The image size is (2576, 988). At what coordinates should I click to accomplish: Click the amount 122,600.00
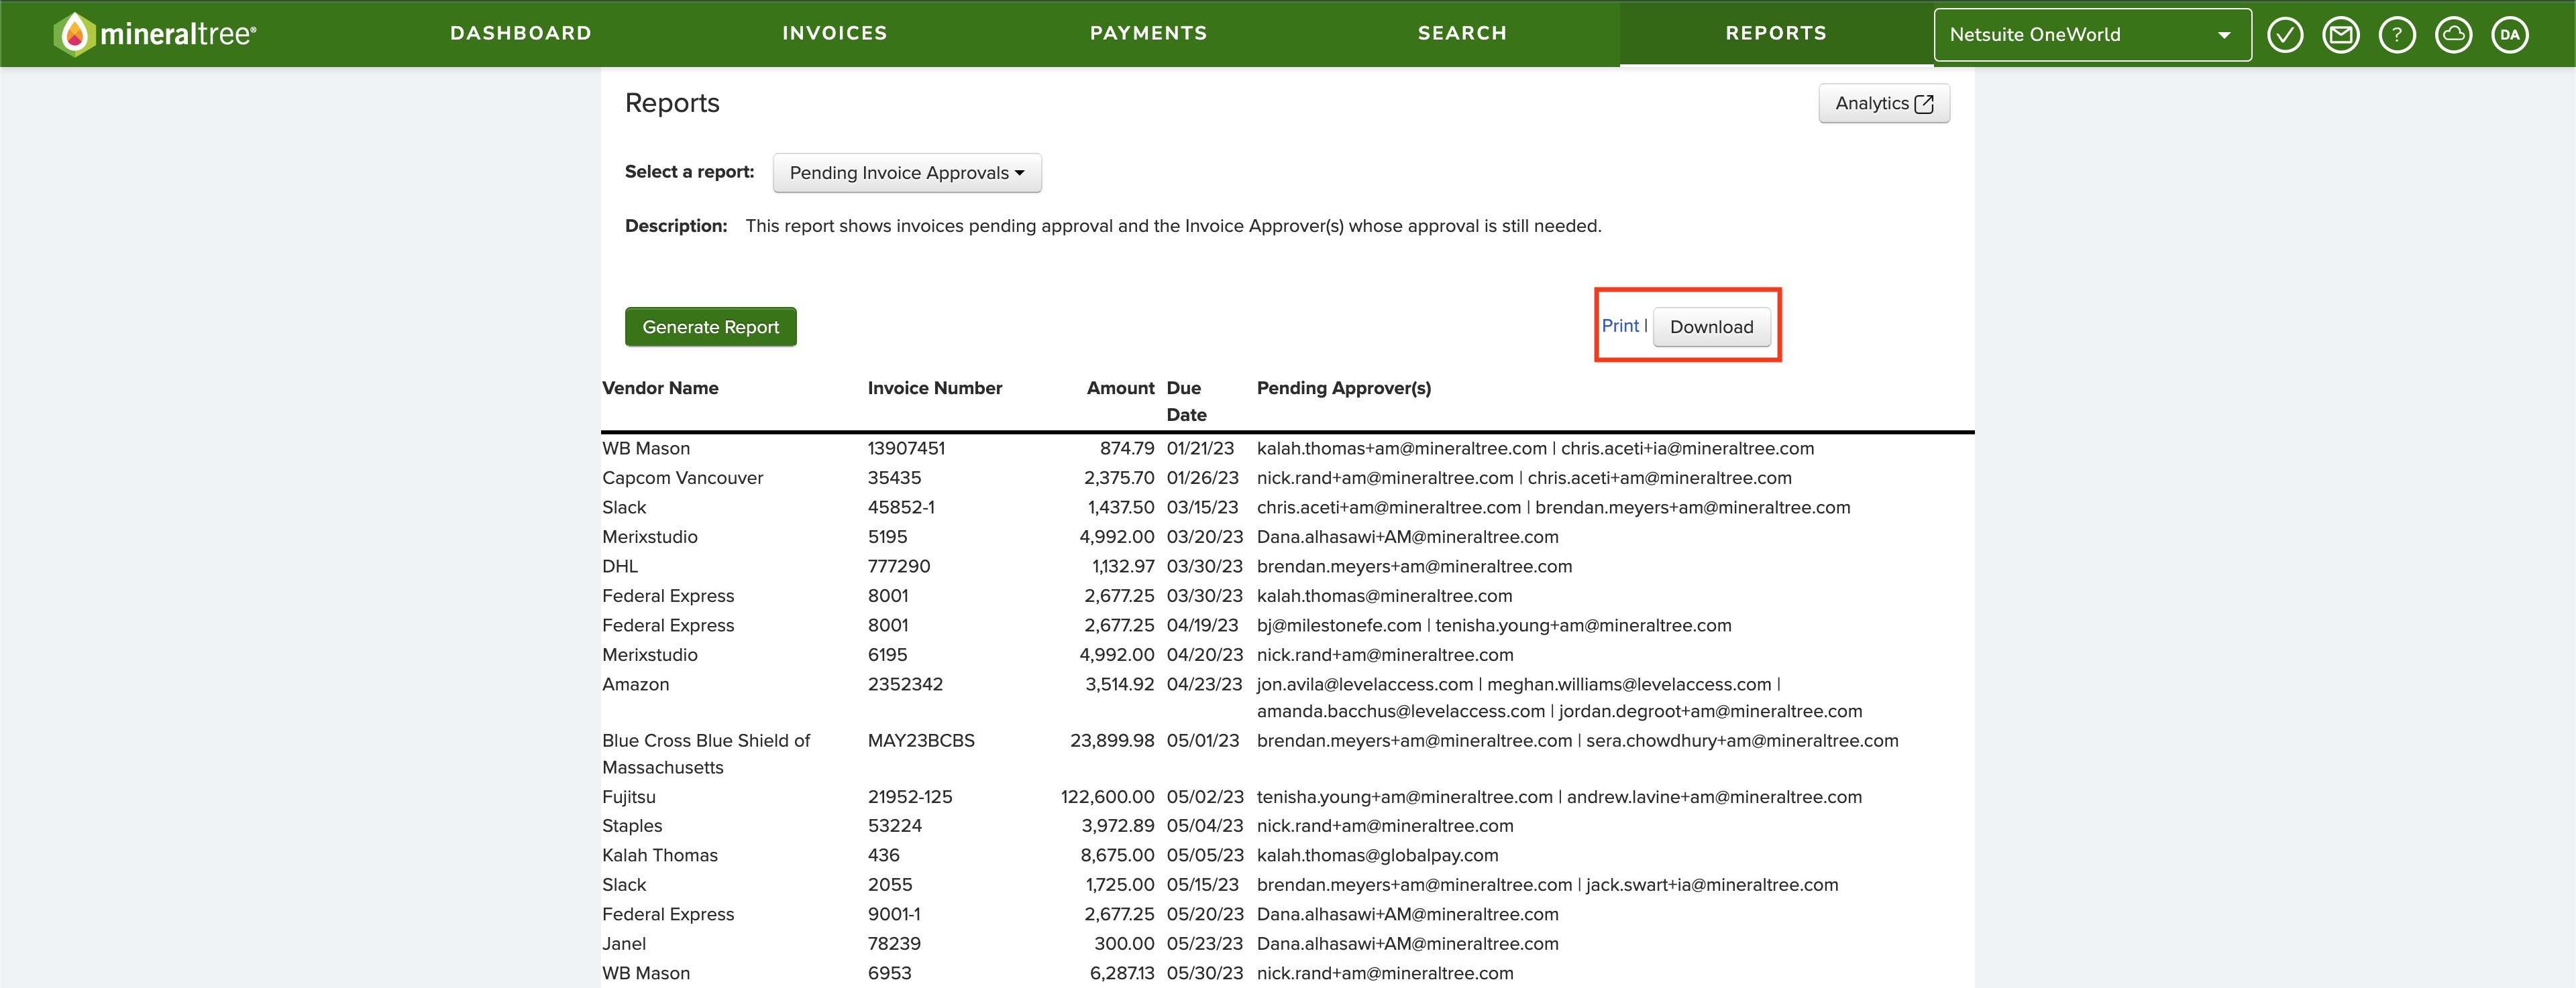tap(1108, 797)
